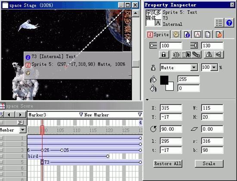Pick the black foreground color swatch
The height and width of the screenshot is (181, 237).
(164, 80)
